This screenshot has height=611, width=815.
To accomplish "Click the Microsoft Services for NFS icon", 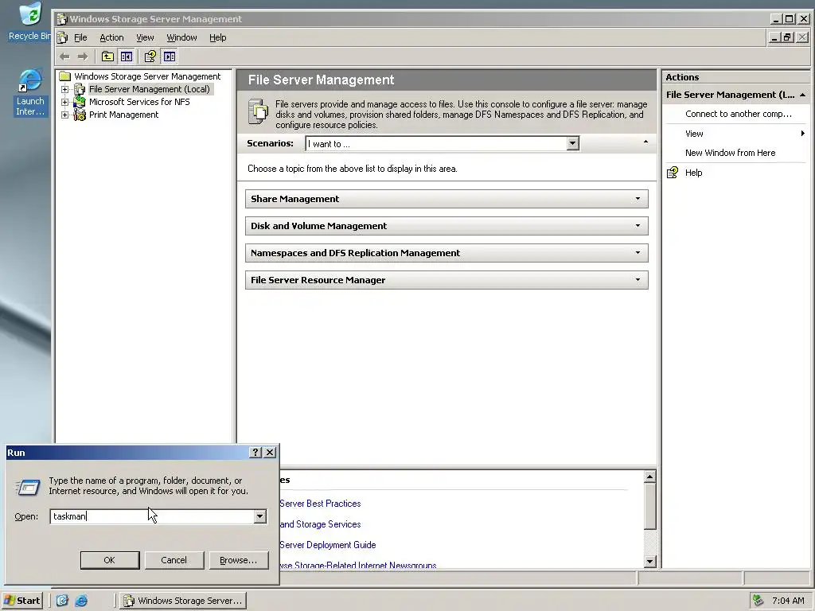I will click(80, 102).
